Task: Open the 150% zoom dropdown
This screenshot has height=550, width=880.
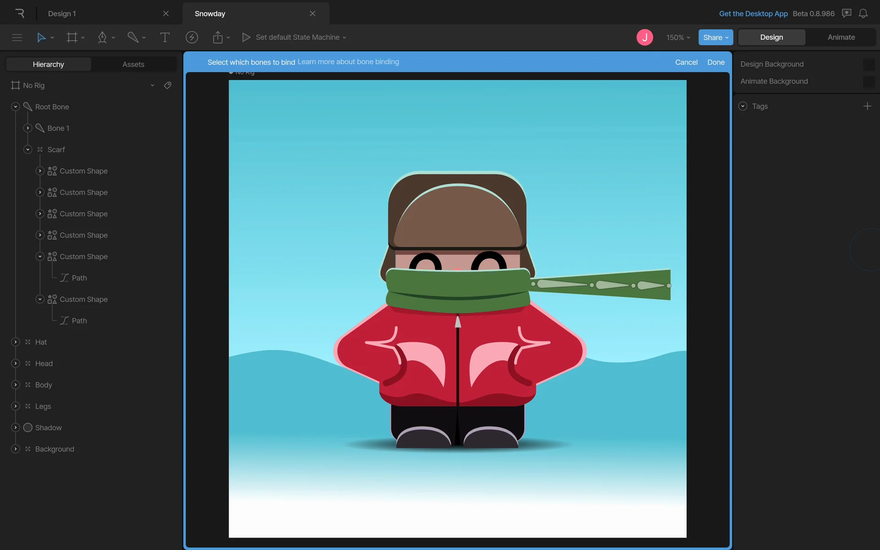Action: [678, 37]
